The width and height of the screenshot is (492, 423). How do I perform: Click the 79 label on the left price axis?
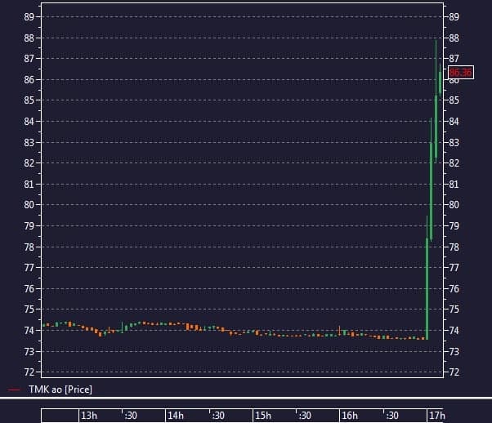pyautogui.click(x=29, y=225)
